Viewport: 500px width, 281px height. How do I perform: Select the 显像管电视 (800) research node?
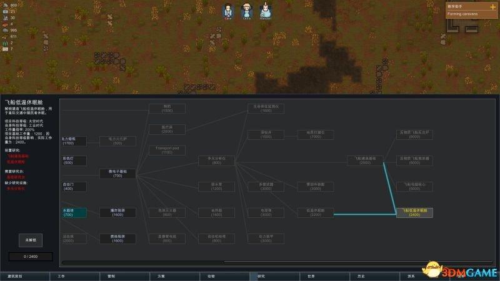(x=167, y=239)
